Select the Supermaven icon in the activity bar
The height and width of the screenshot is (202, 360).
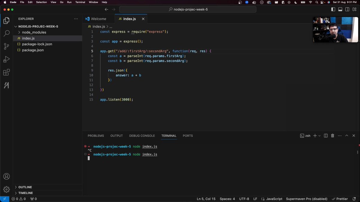click(x=6, y=85)
